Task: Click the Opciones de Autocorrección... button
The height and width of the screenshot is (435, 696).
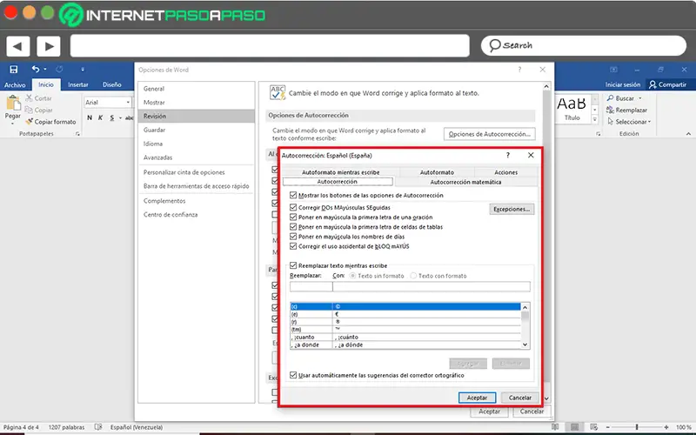Action: pos(490,134)
